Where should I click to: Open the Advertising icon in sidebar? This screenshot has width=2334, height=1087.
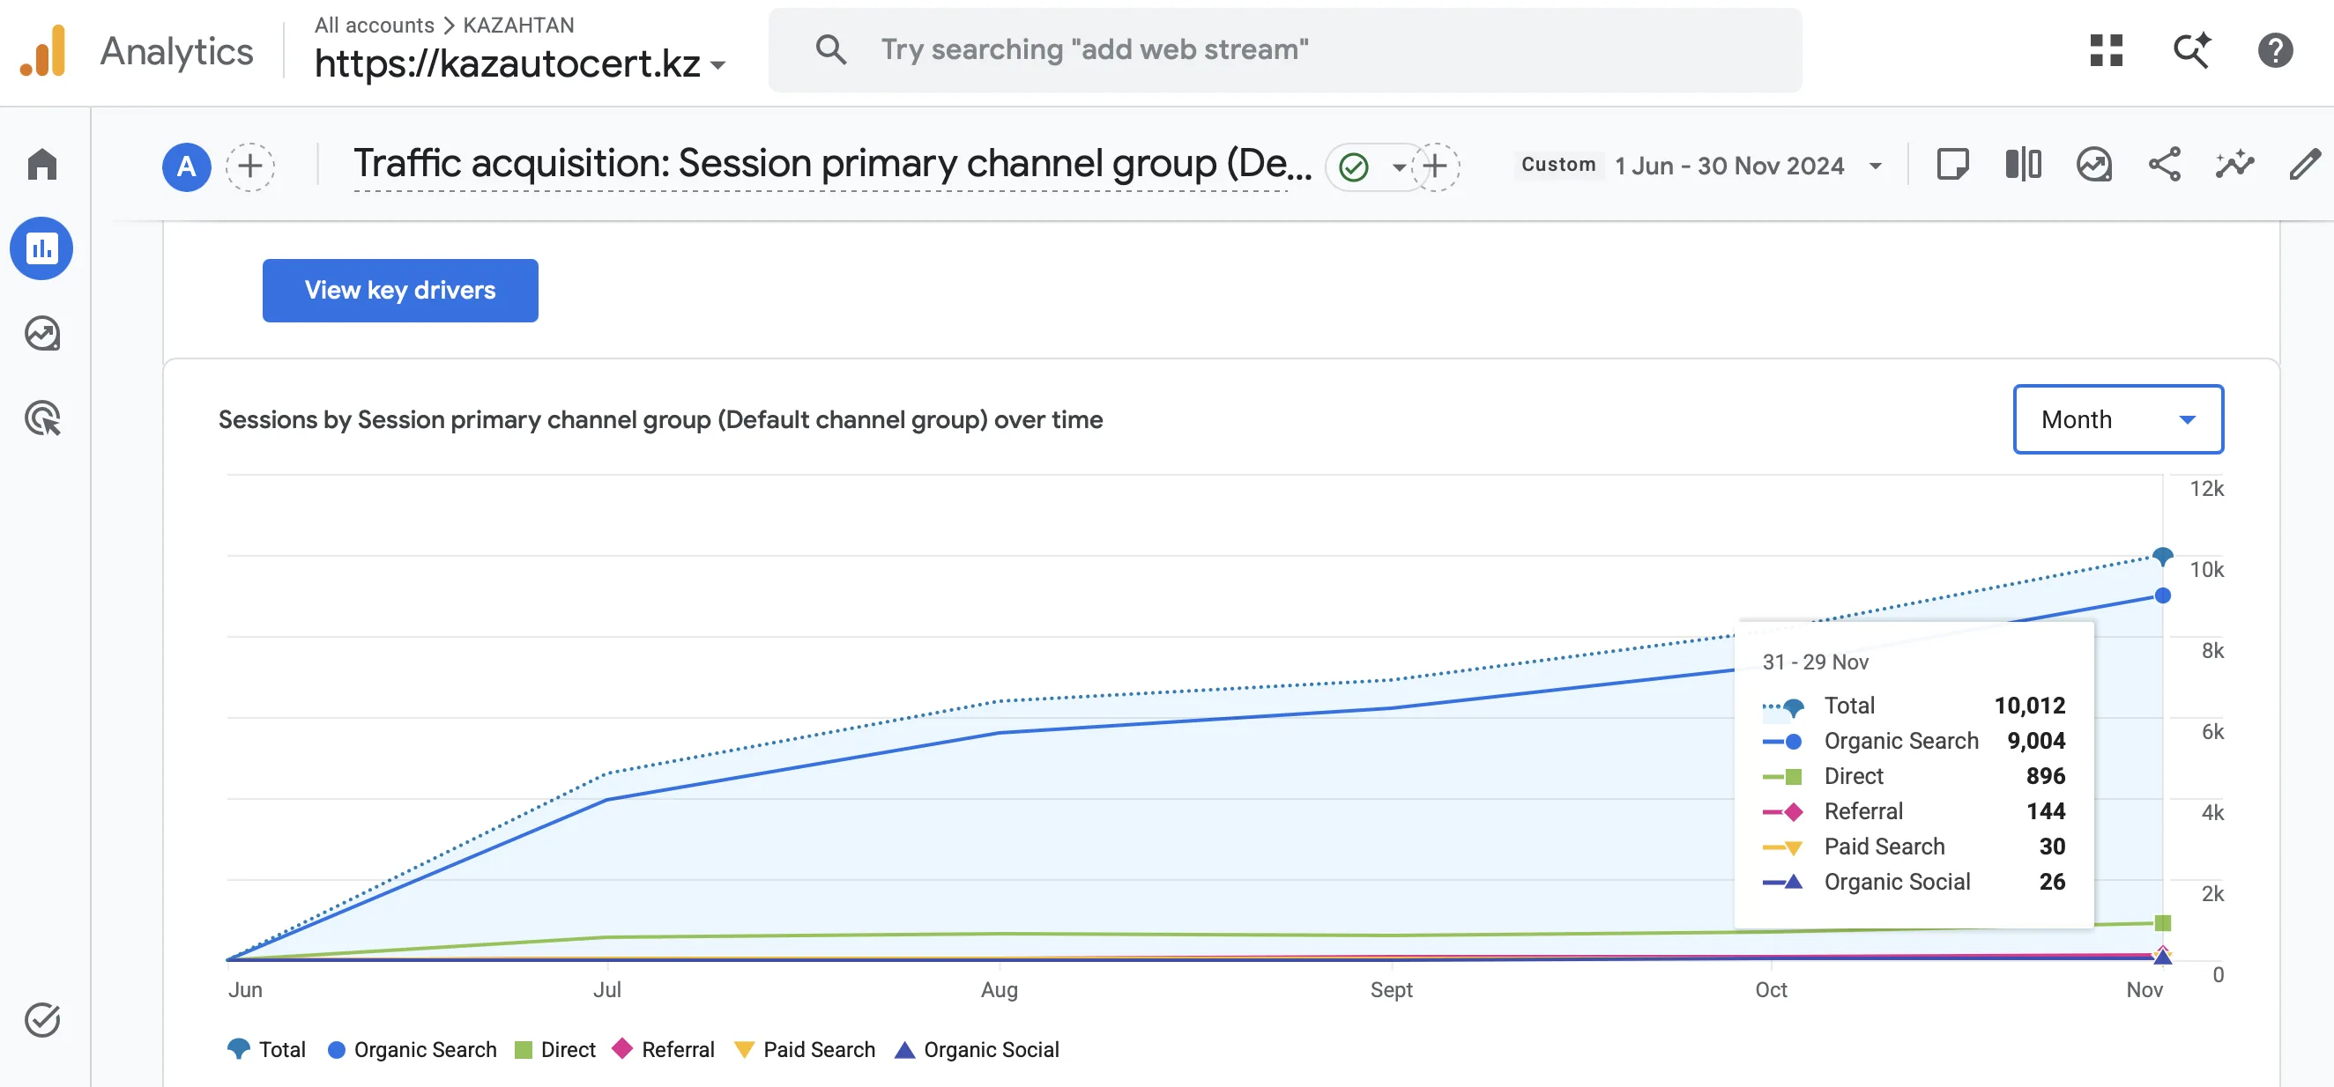(x=41, y=418)
